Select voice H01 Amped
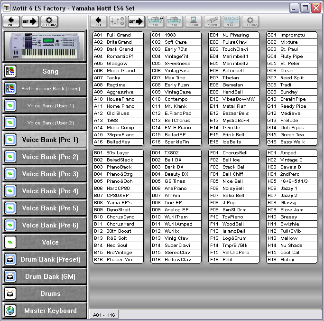This screenshot has width=324, height=321. (x=292, y=153)
